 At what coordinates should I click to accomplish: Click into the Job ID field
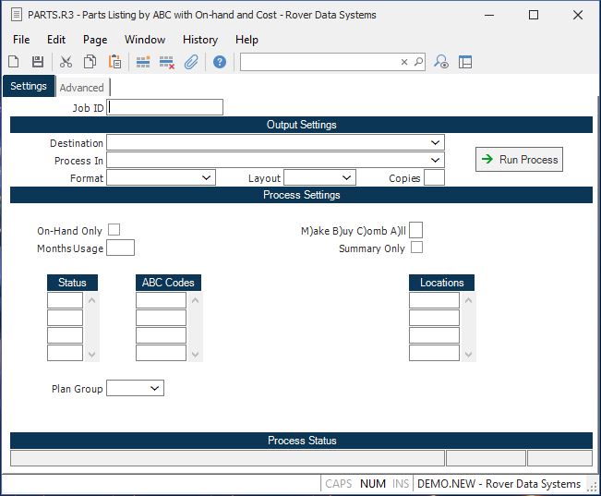pos(165,107)
